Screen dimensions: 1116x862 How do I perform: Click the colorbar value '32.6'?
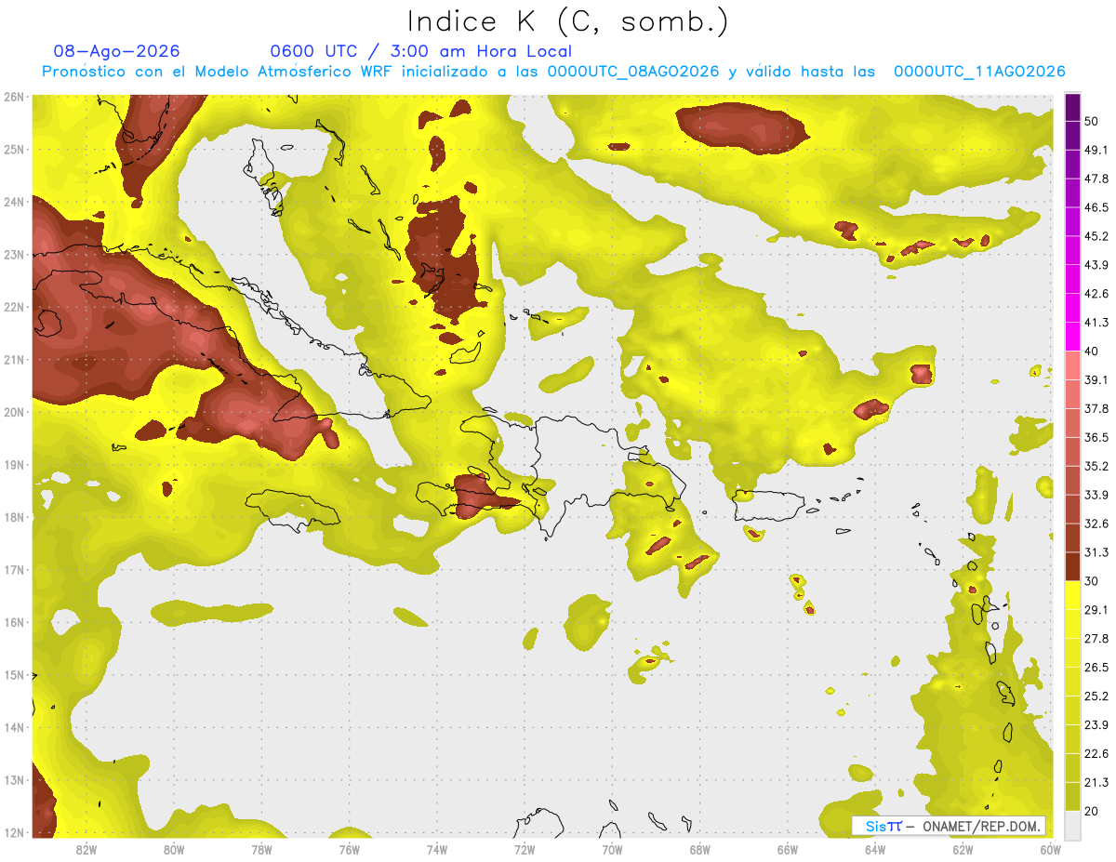click(x=1096, y=524)
